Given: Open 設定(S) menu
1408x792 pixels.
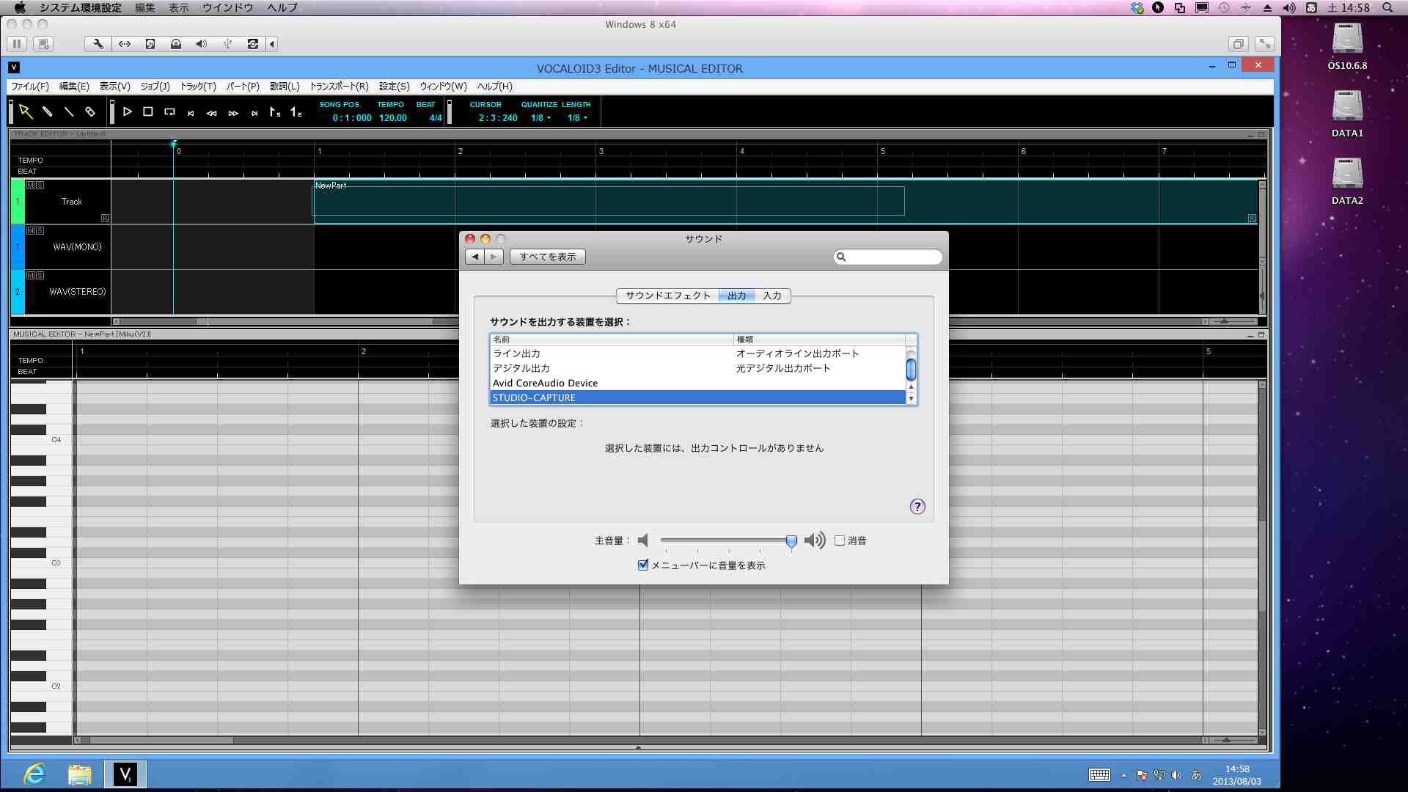Looking at the screenshot, I should pyautogui.click(x=395, y=87).
